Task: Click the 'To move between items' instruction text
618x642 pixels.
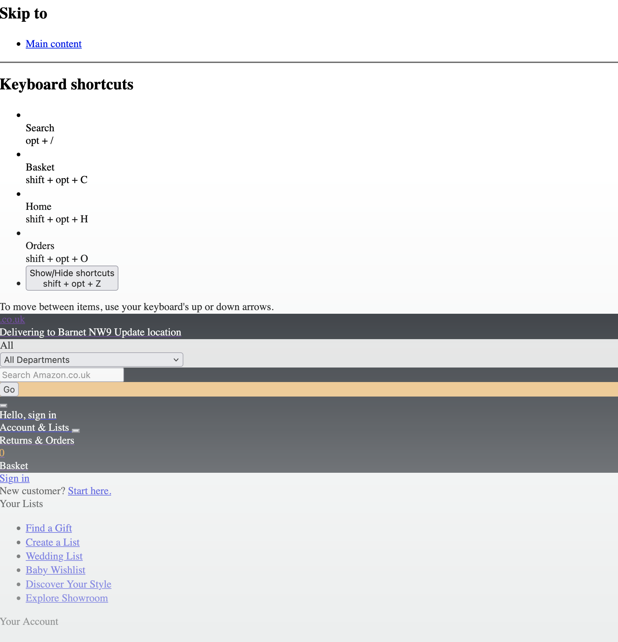Action: [137, 307]
